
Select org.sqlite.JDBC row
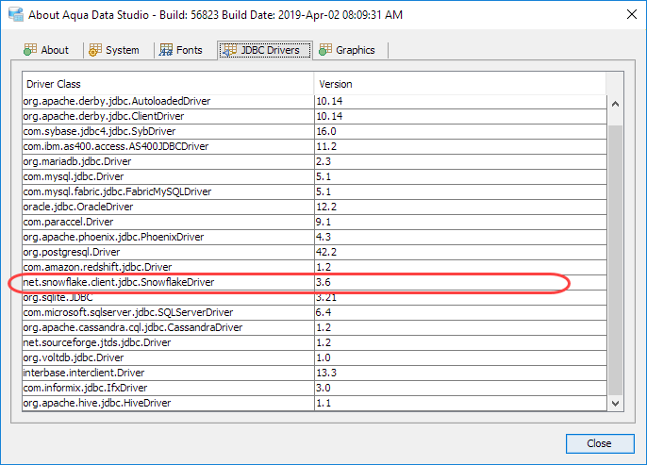[314, 297]
